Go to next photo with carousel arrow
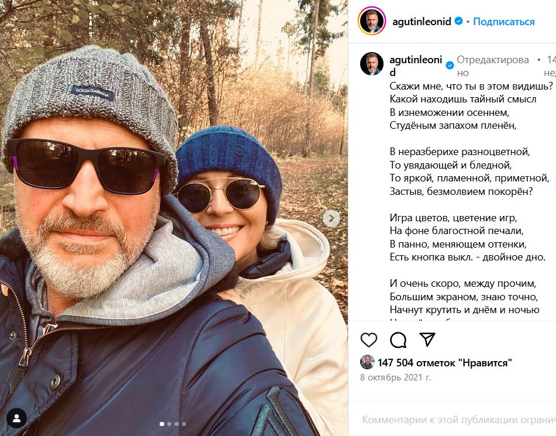This screenshot has width=556, height=436. [x=331, y=218]
